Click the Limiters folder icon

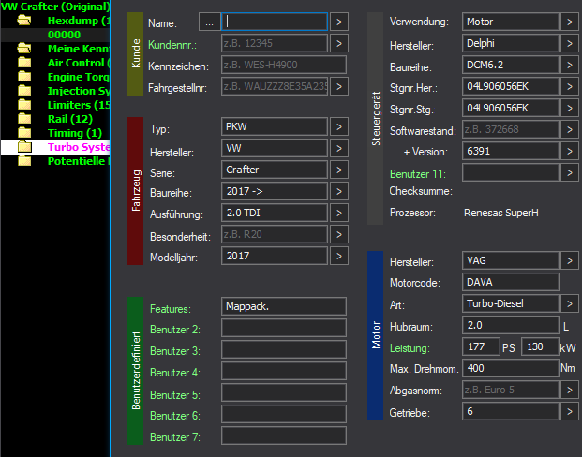[24, 105]
